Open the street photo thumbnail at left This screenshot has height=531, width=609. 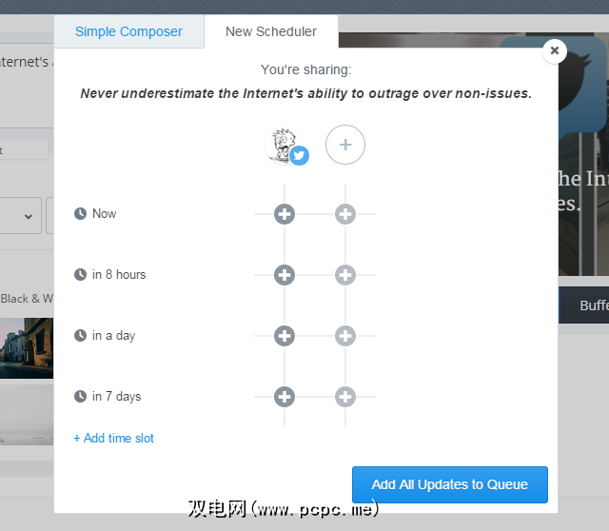(x=27, y=348)
